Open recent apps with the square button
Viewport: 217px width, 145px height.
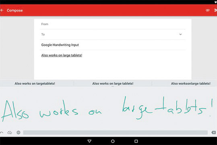(136, 141)
